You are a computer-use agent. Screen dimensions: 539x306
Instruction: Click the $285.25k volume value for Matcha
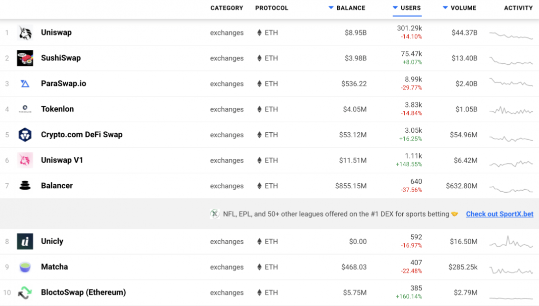463,267
